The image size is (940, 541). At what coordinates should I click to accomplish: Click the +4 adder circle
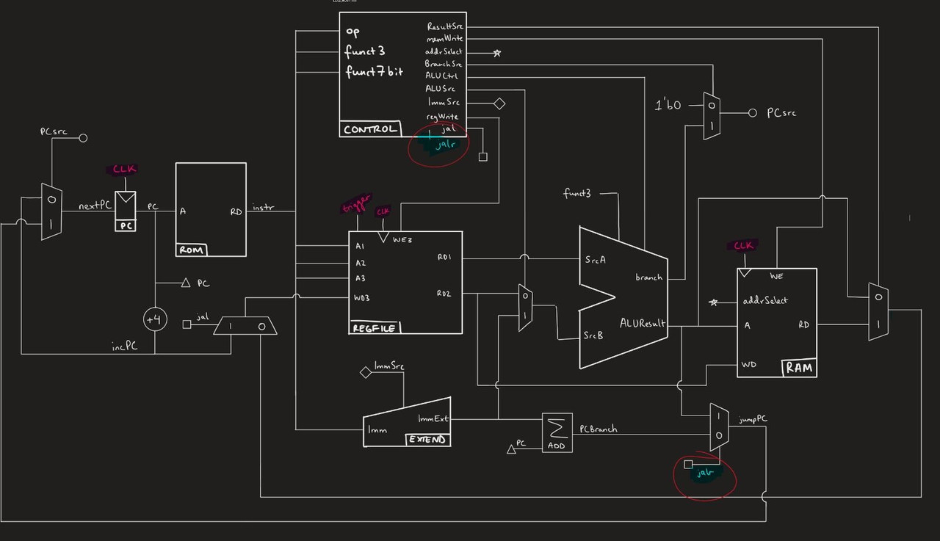pos(155,320)
